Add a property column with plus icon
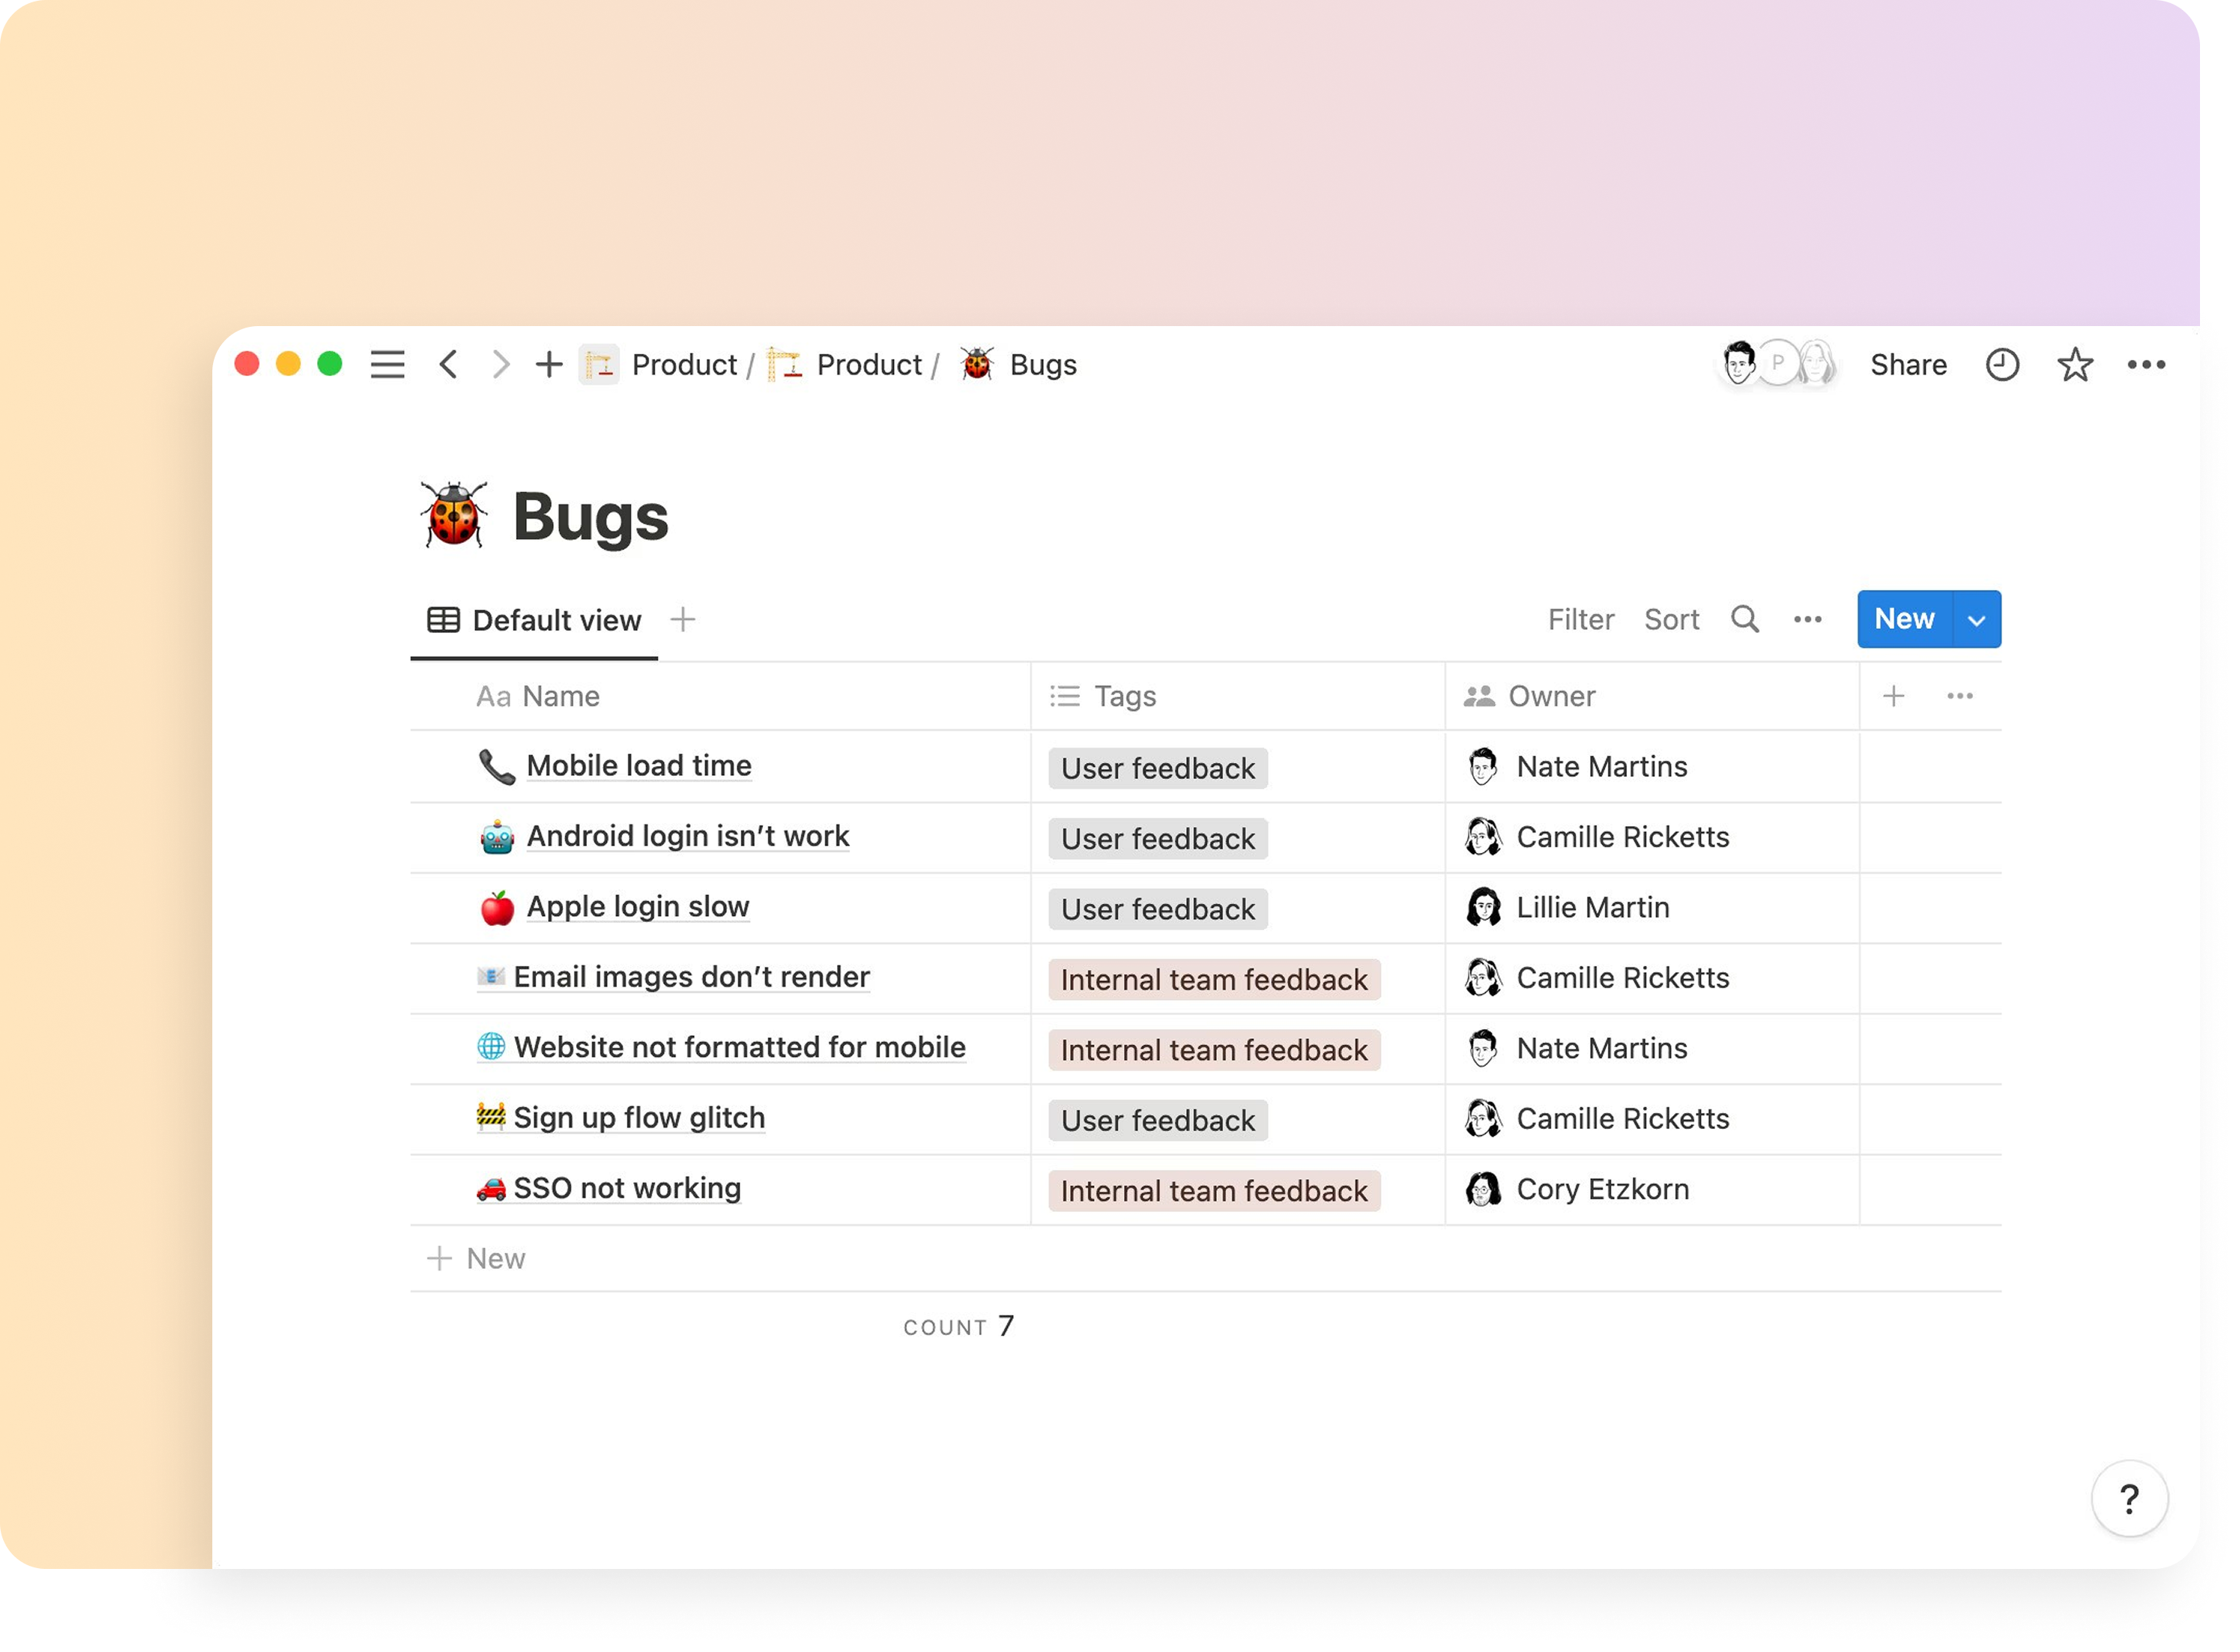 tap(1894, 696)
